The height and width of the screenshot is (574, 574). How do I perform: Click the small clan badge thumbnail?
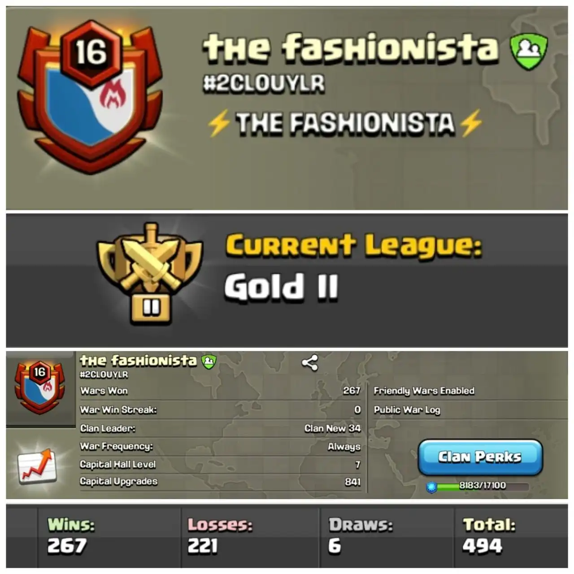[x=40, y=387]
